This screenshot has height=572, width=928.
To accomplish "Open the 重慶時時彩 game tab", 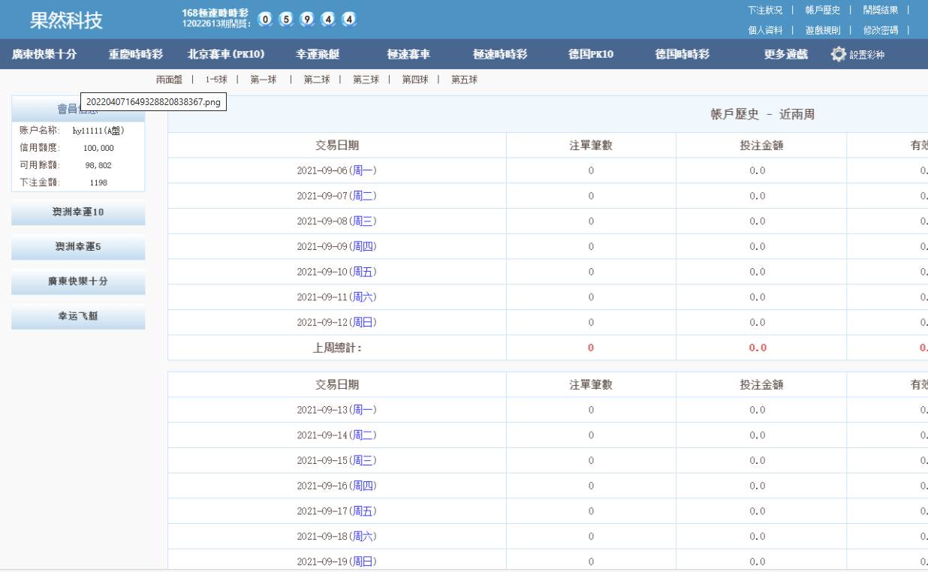I will point(136,54).
